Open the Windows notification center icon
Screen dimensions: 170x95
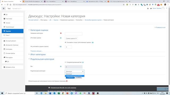coord(167,93)
